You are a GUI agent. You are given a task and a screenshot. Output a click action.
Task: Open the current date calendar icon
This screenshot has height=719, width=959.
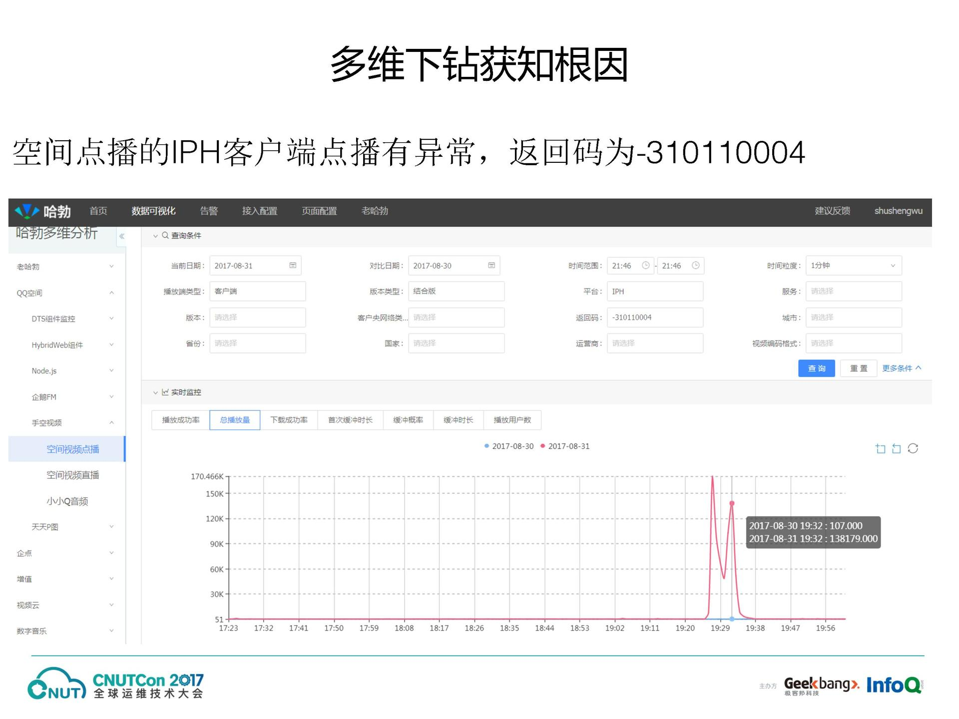293,266
